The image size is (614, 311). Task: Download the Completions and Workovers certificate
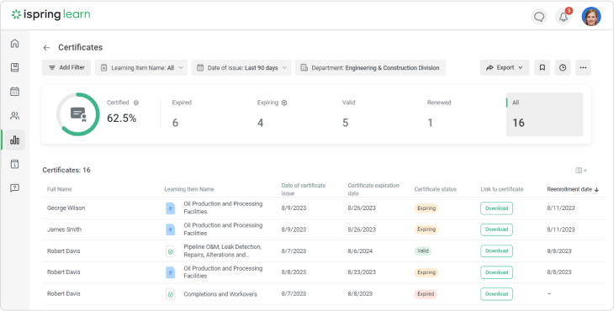(496, 294)
